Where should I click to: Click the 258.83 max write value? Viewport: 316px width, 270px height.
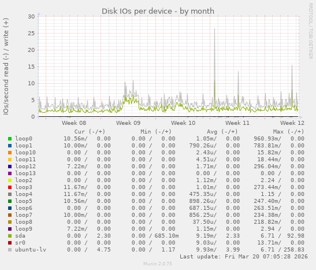pyautogui.click(x=294, y=250)
